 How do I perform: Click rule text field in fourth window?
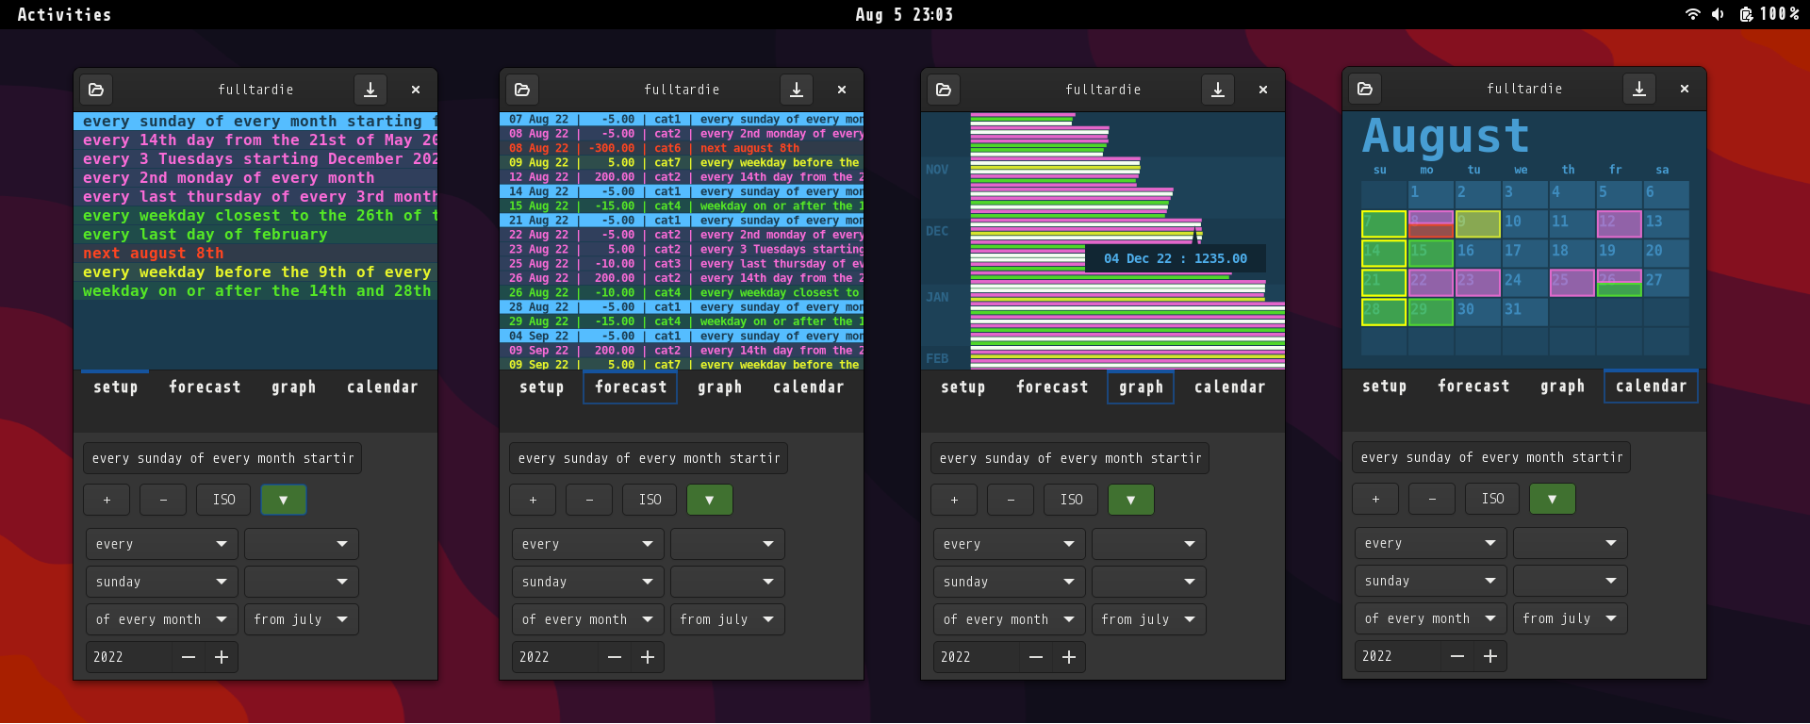pos(1491,457)
